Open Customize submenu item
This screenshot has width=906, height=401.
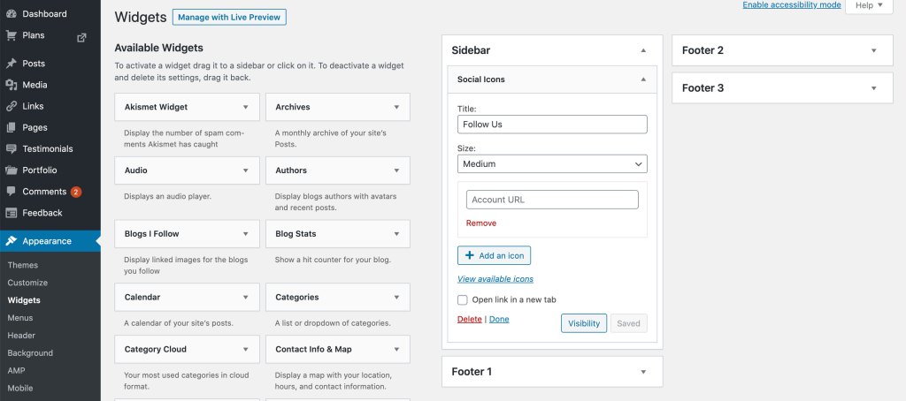coord(27,283)
